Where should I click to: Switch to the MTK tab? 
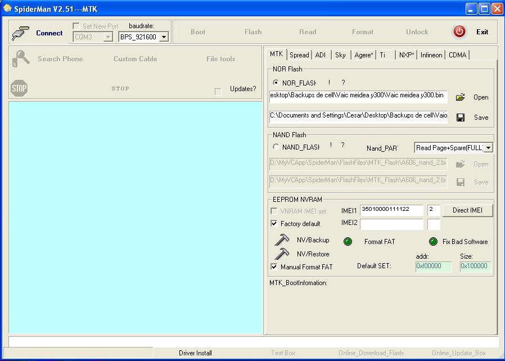click(x=276, y=54)
